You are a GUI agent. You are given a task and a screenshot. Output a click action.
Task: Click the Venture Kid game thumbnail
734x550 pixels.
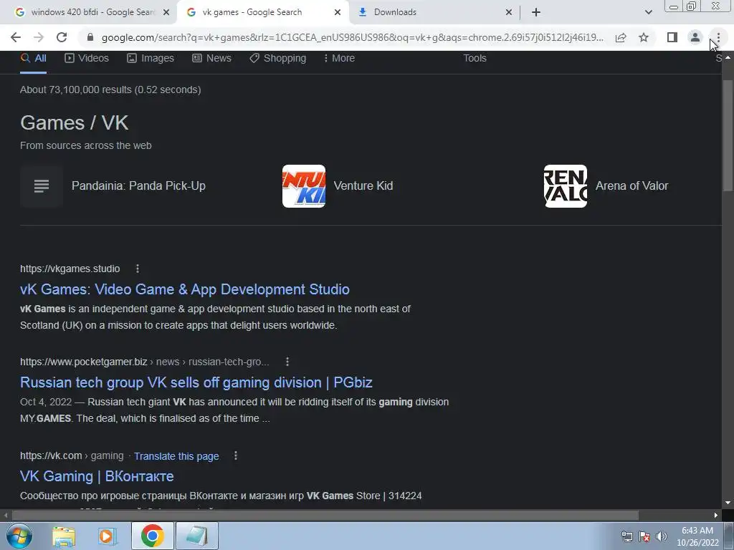point(304,186)
